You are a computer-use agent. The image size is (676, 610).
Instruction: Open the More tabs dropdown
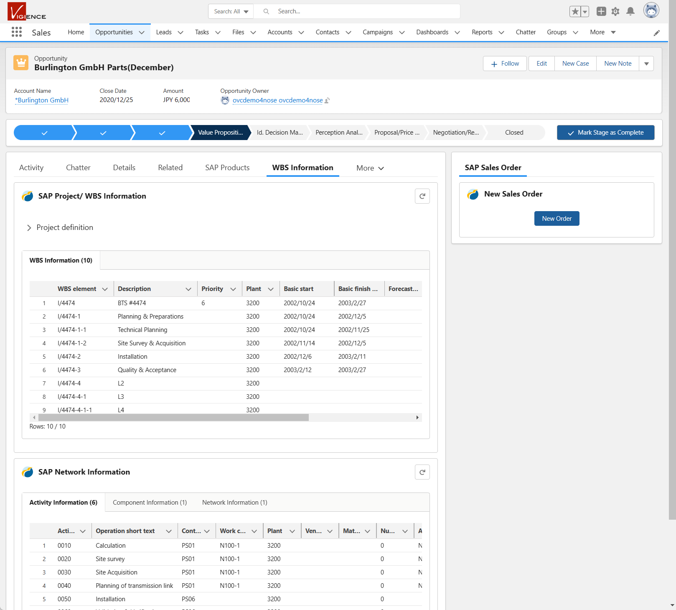(x=370, y=168)
